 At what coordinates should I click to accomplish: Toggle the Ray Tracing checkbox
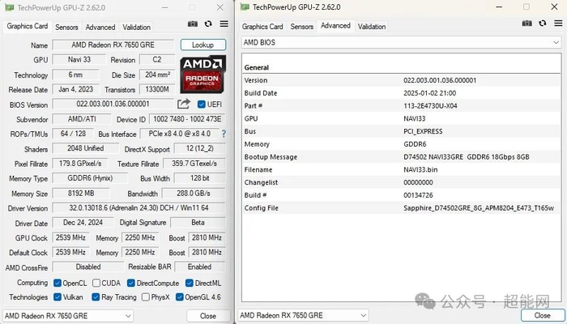[96, 297]
